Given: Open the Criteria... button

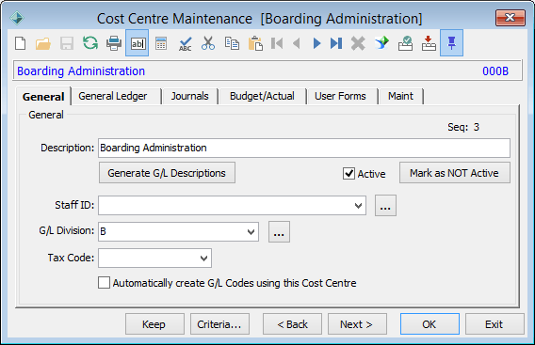Looking at the screenshot, I should pos(219,324).
